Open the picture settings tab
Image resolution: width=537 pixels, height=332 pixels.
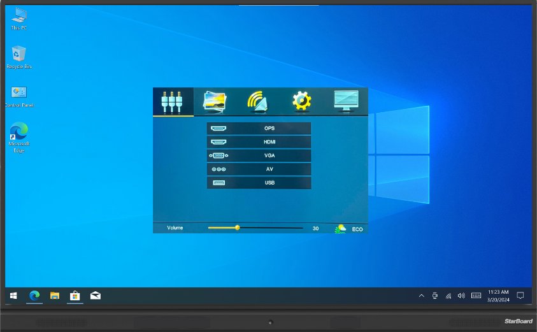tap(215, 101)
